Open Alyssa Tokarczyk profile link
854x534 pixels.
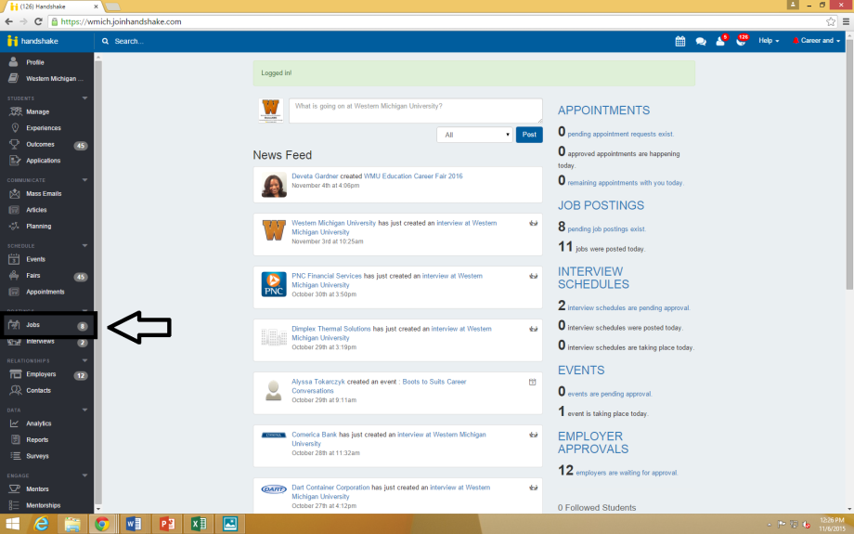318,382
